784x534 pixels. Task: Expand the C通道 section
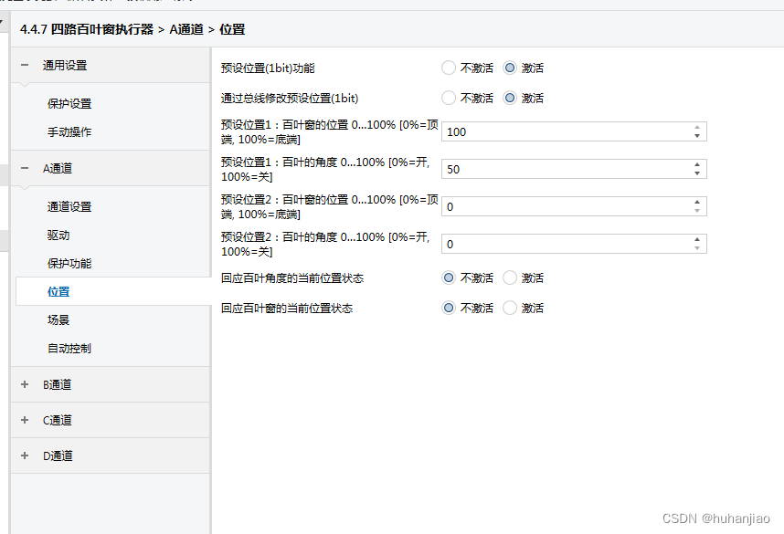(x=25, y=420)
